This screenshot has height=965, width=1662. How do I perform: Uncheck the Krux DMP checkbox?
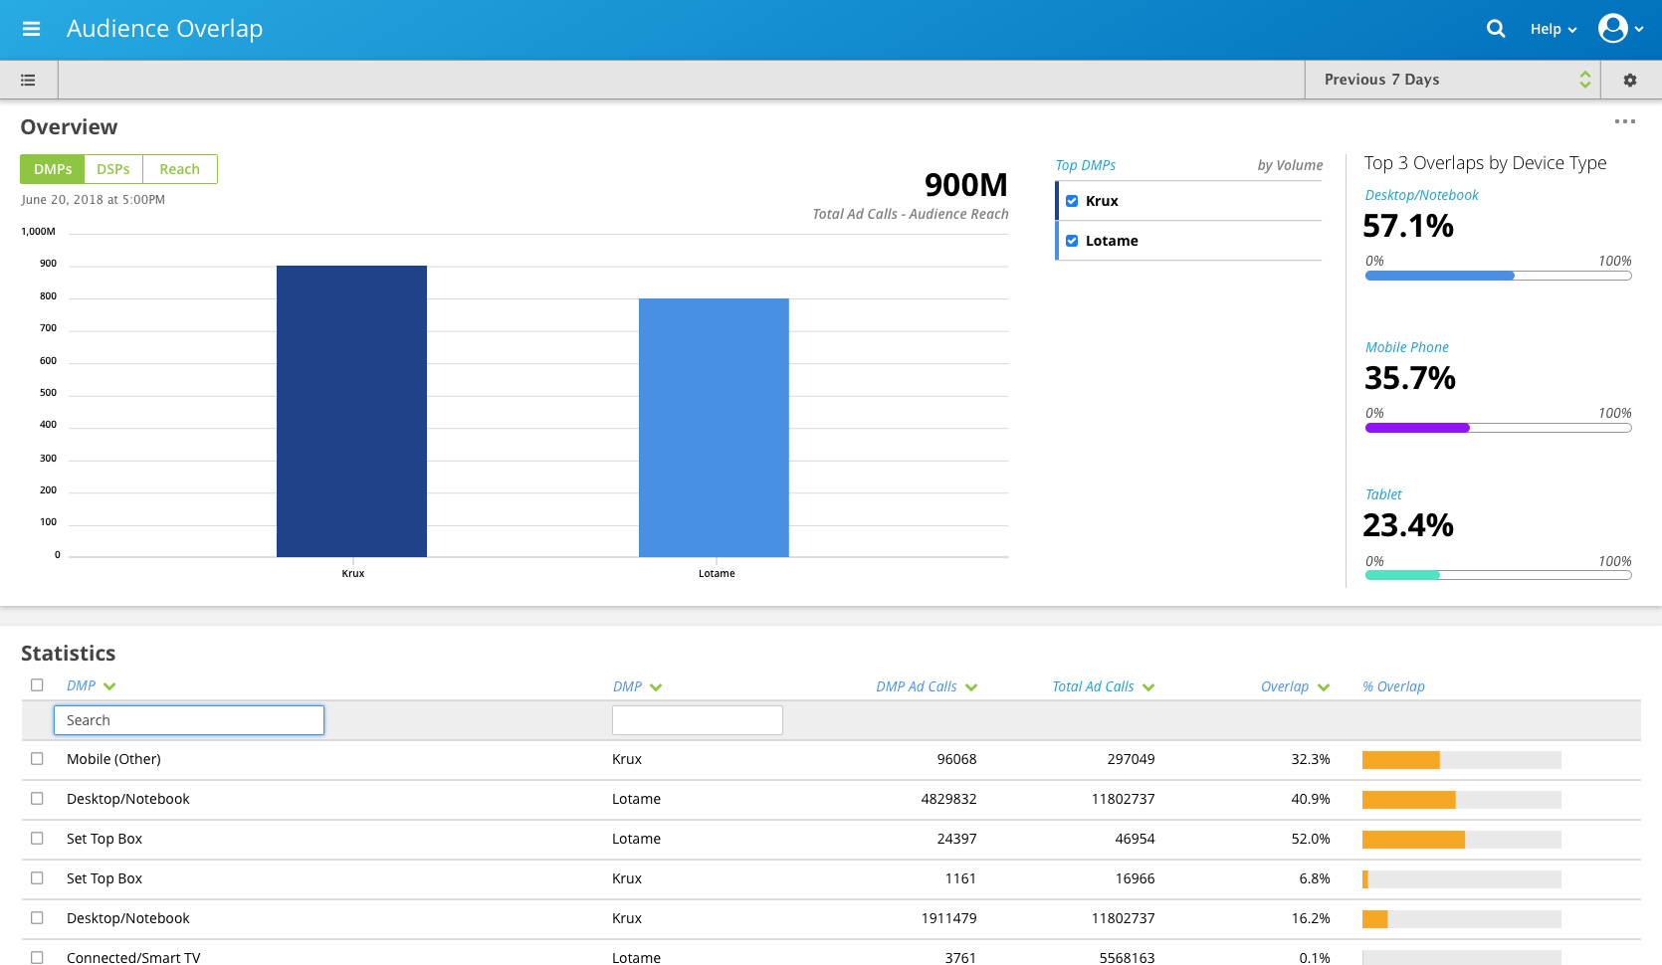pyautogui.click(x=1072, y=201)
